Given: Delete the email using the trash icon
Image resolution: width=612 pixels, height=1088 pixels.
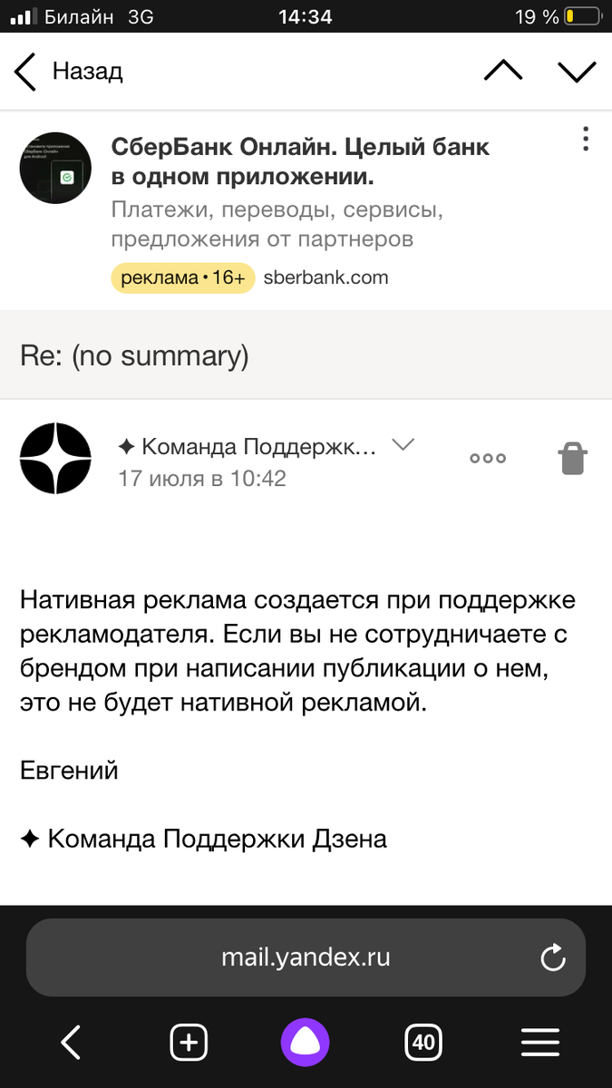Looking at the screenshot, I should [x=573, y=458].
